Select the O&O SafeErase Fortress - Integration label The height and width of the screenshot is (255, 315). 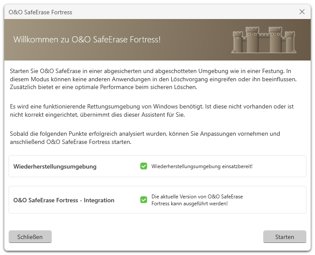(x=64, y=200)
